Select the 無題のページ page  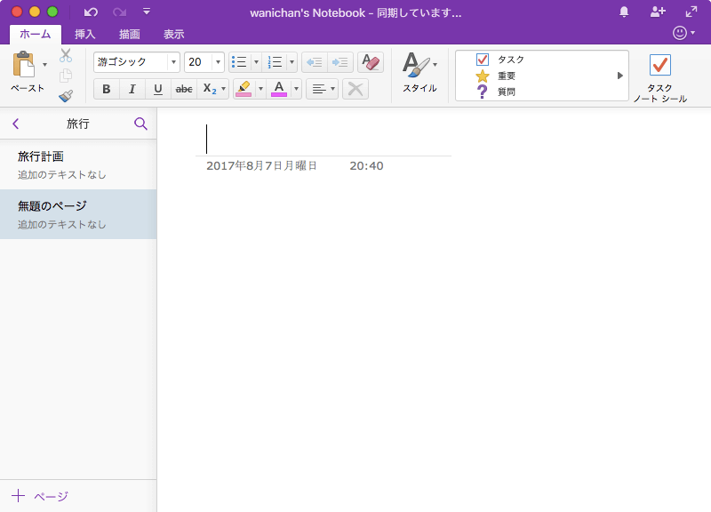pyautogui.click(x=78, y=214)
